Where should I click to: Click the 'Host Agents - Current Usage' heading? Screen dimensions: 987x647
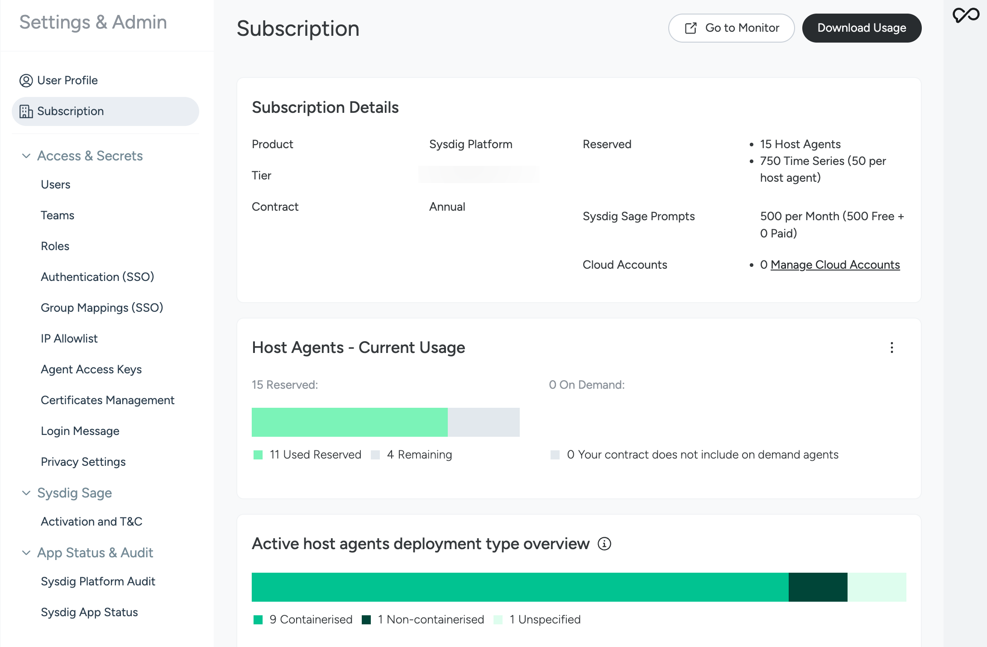[358, 348]
